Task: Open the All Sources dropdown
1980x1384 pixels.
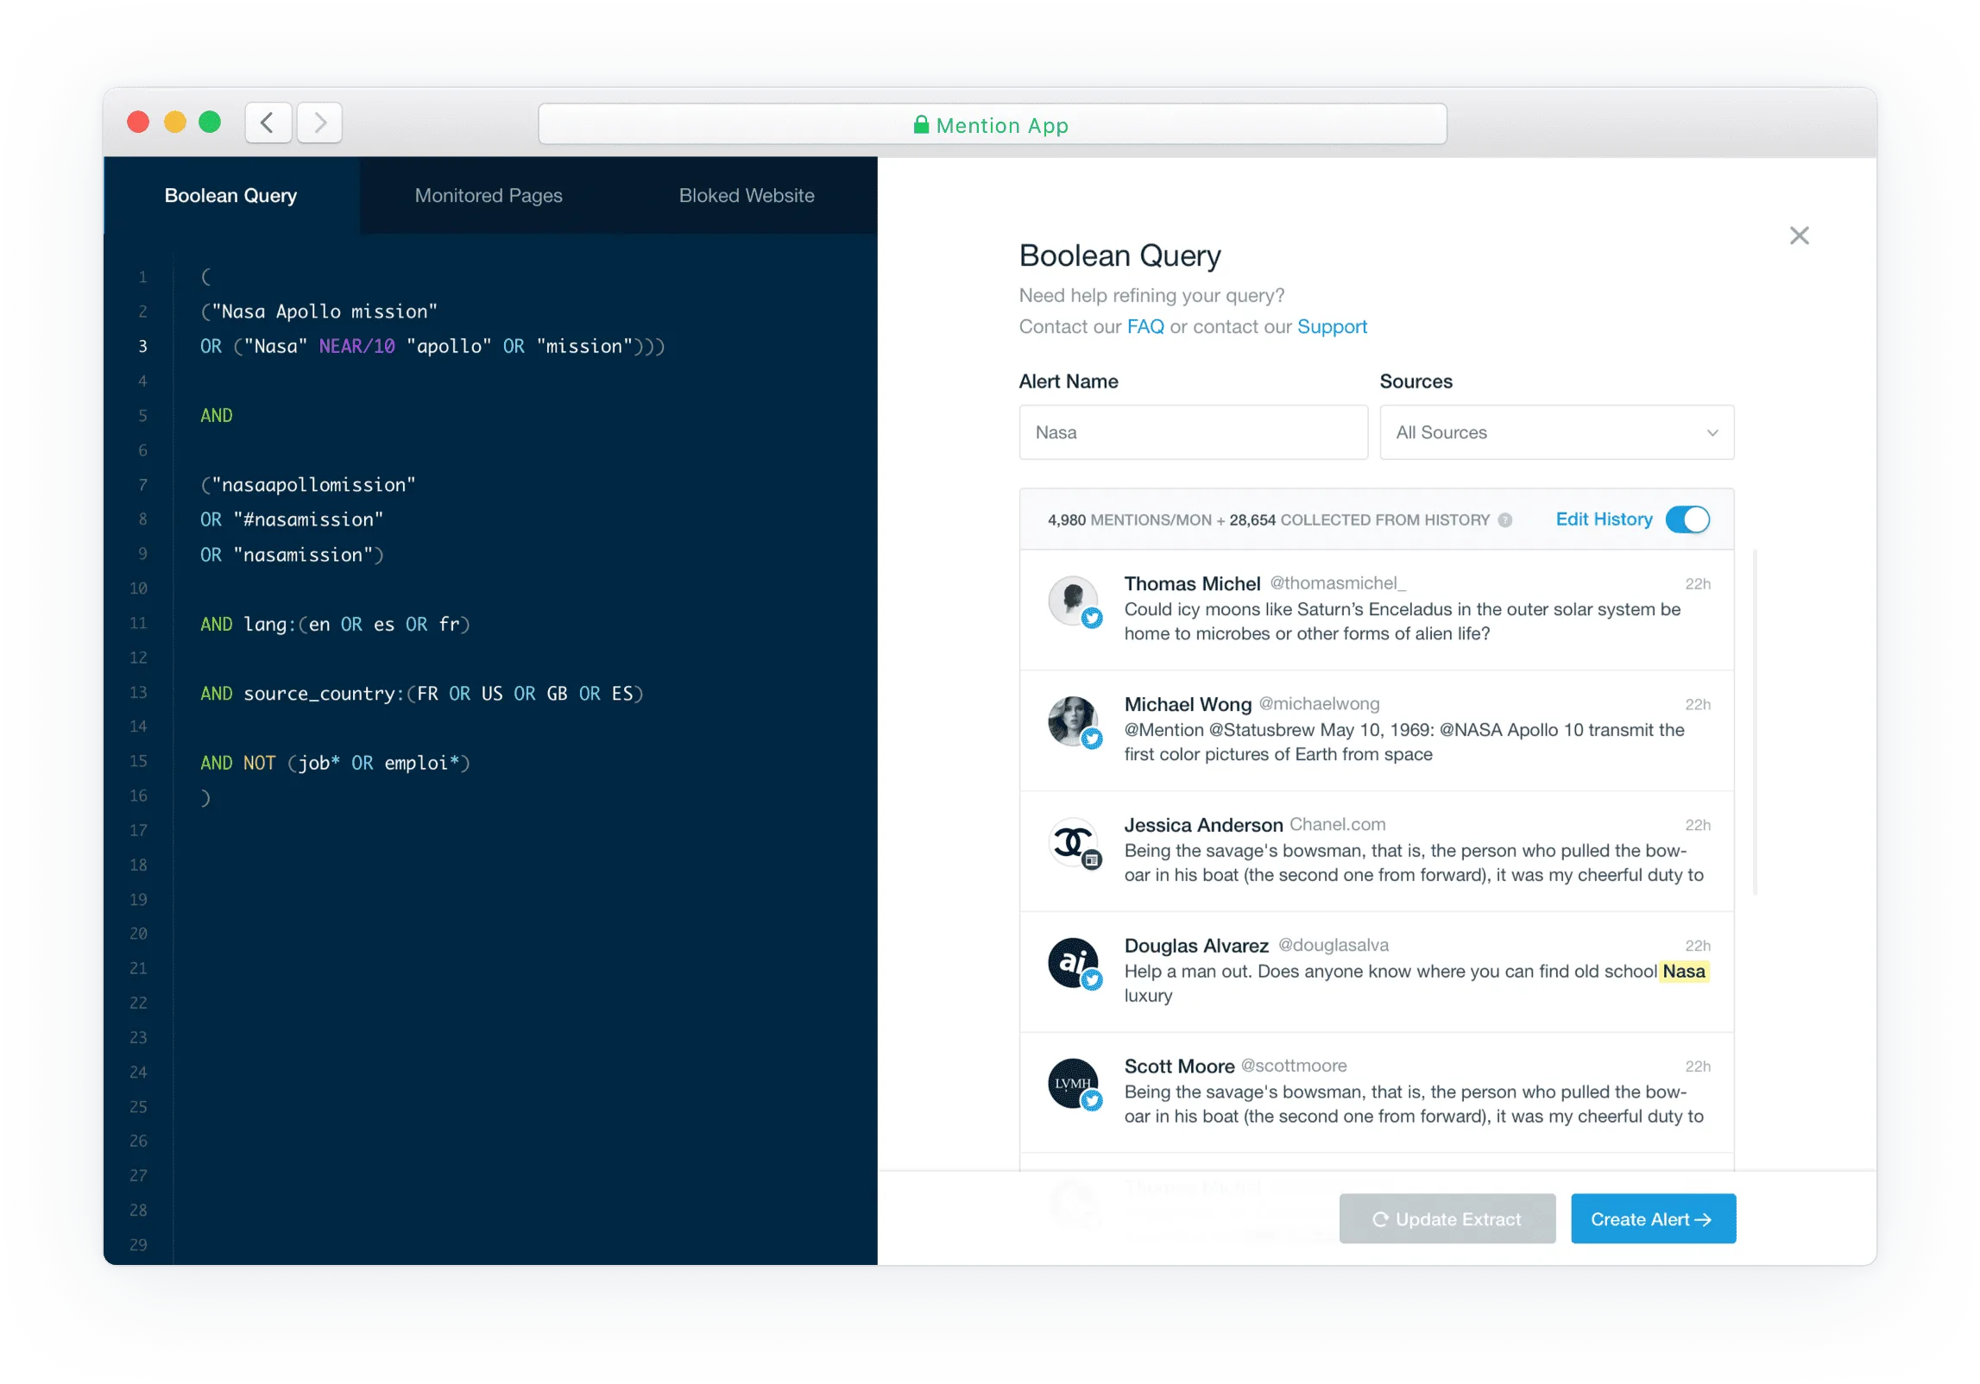Action: click(x=1556, y=432)
